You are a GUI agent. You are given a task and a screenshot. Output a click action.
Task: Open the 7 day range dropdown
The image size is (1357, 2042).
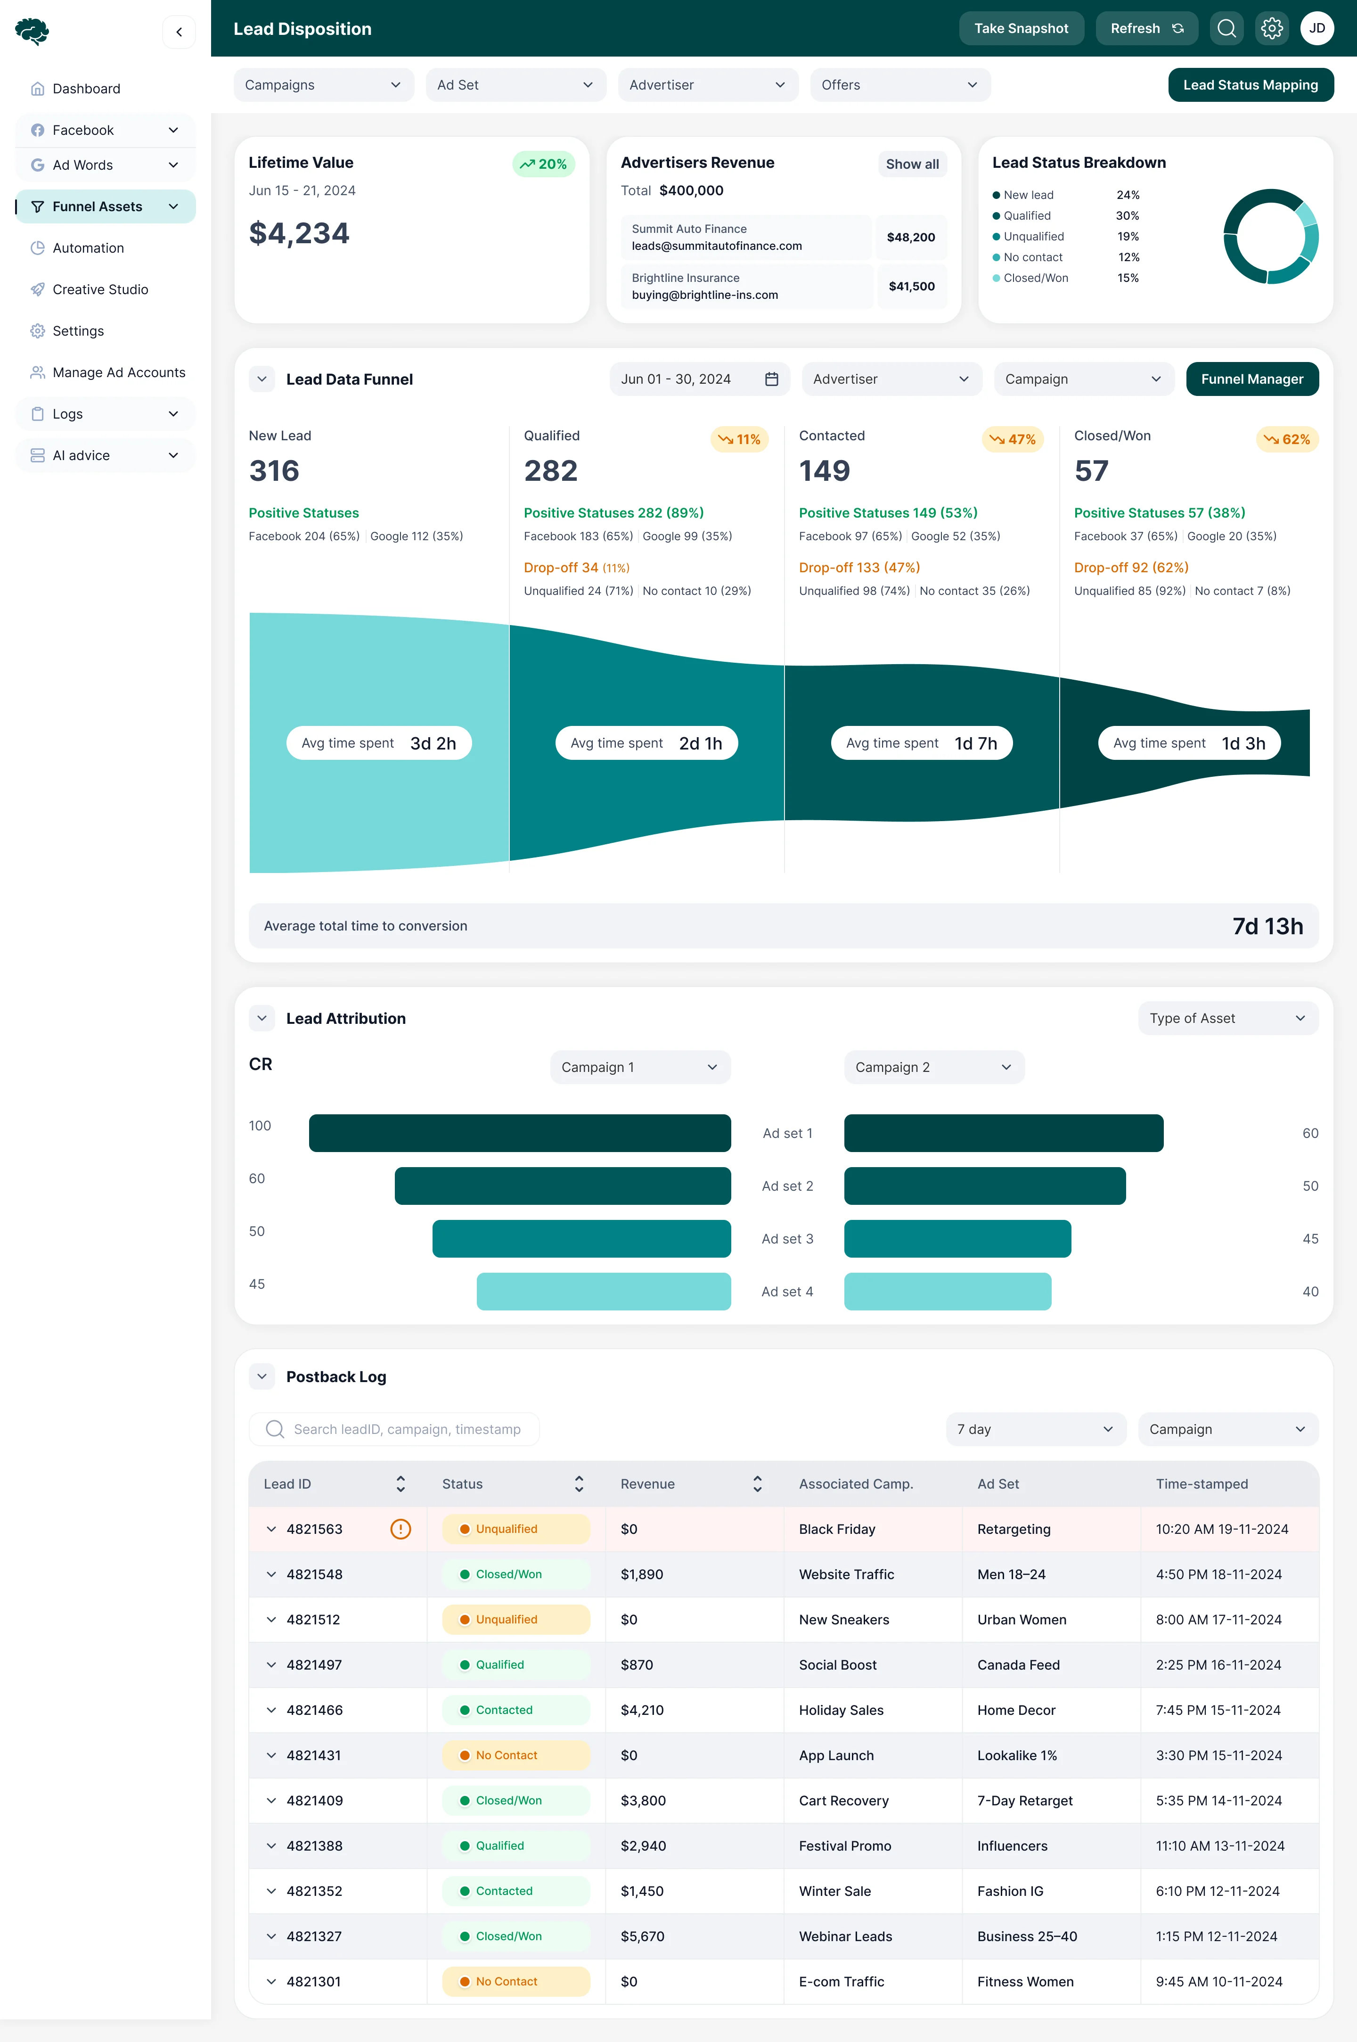coord(1036,1429)
